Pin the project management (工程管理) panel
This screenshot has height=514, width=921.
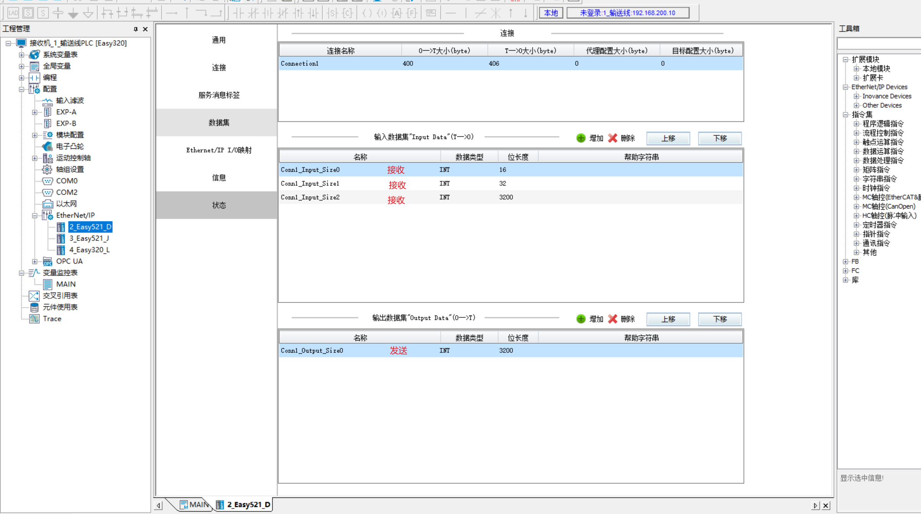coord(136,29)
